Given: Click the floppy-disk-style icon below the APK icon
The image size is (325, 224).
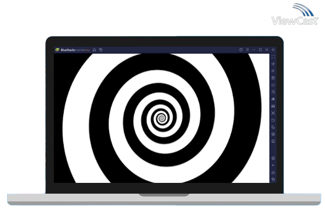Looking at the screenshot, I should (273, 106).
